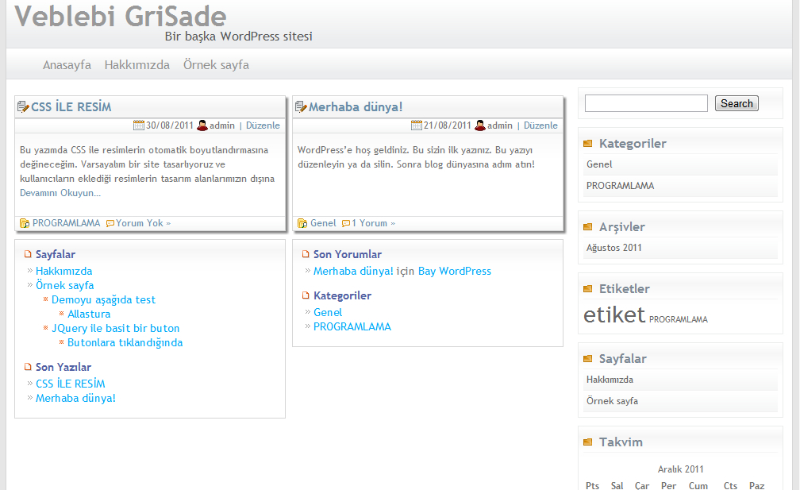Click Düzenle on the Merhaba dünya! post

coord(540,125)
